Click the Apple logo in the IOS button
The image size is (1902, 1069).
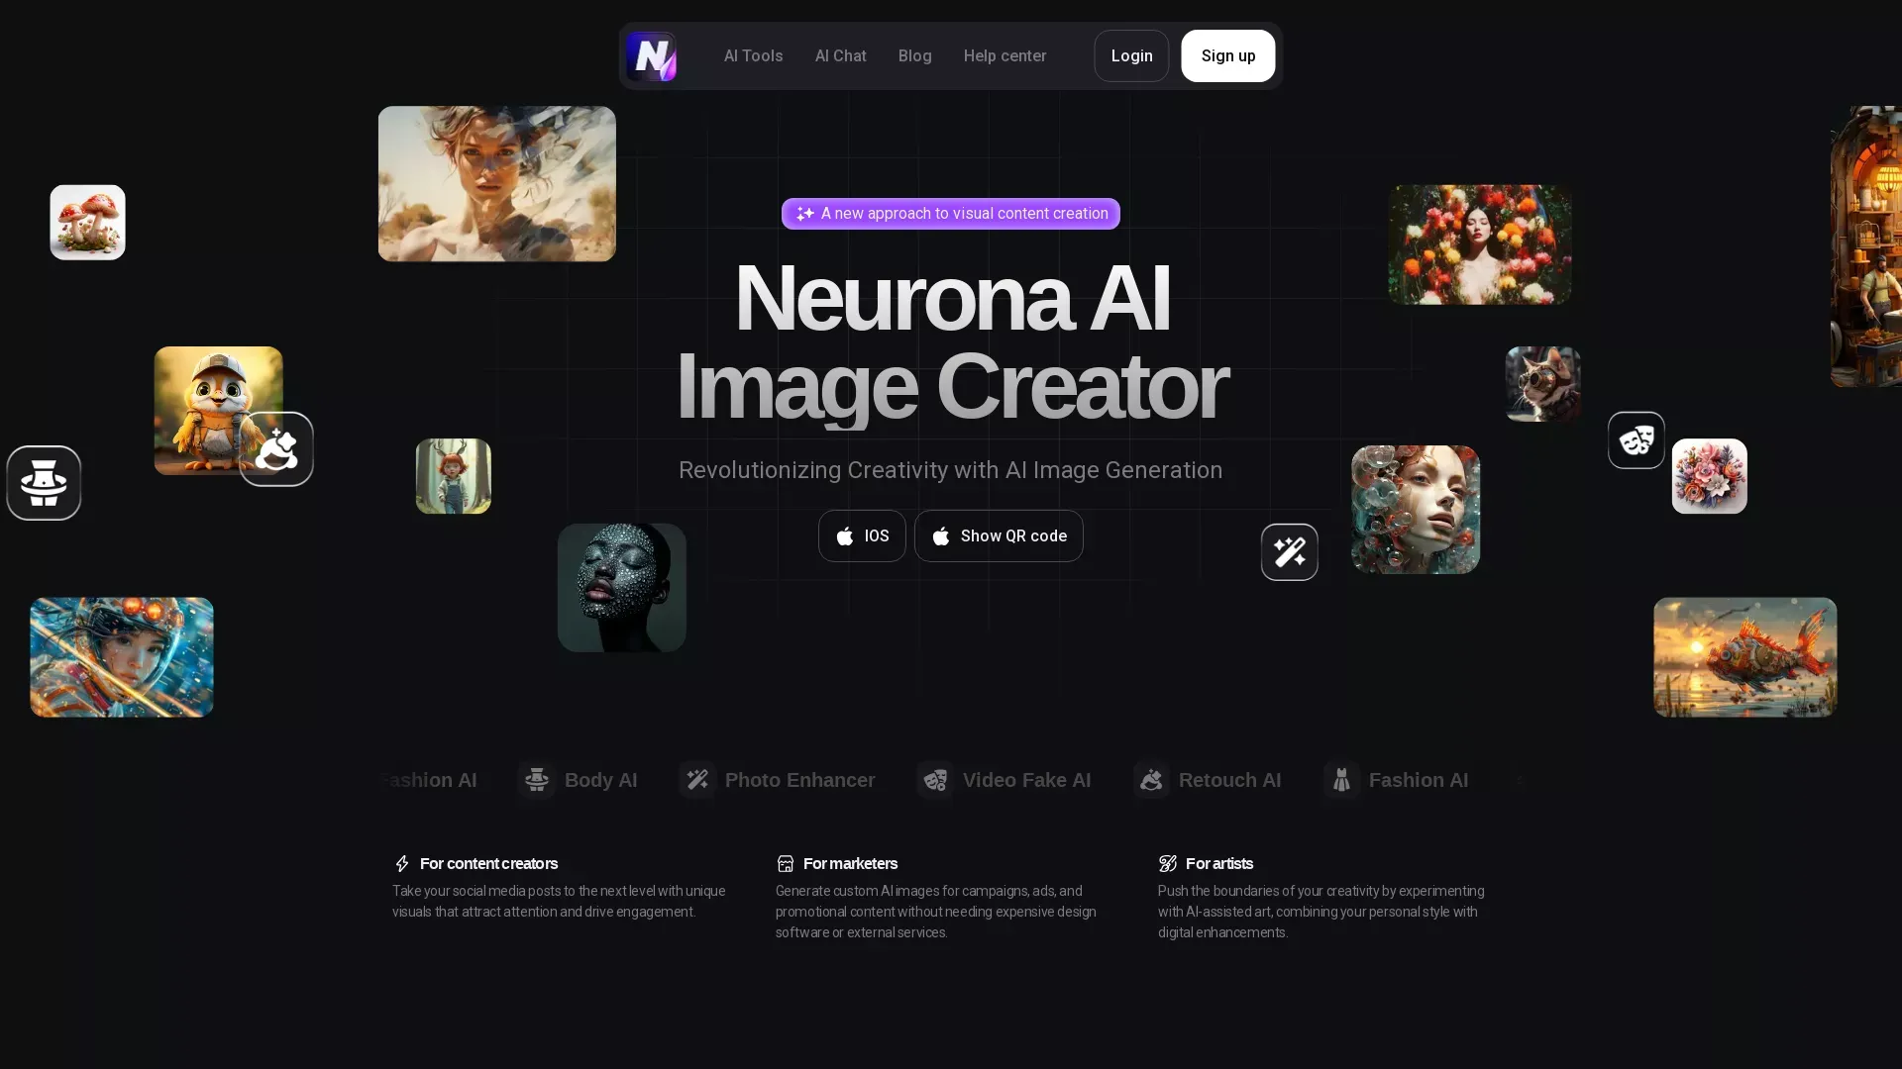(x=845, y=535)
